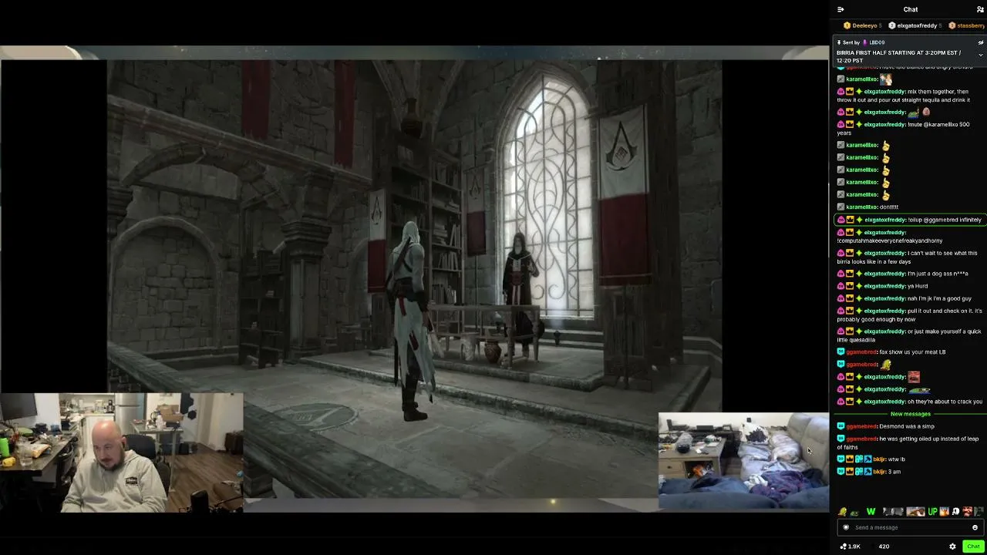This screenshot has height=555, width=987.
Task: Select the red-faced man quick emote
Action: tap(968, 512)
